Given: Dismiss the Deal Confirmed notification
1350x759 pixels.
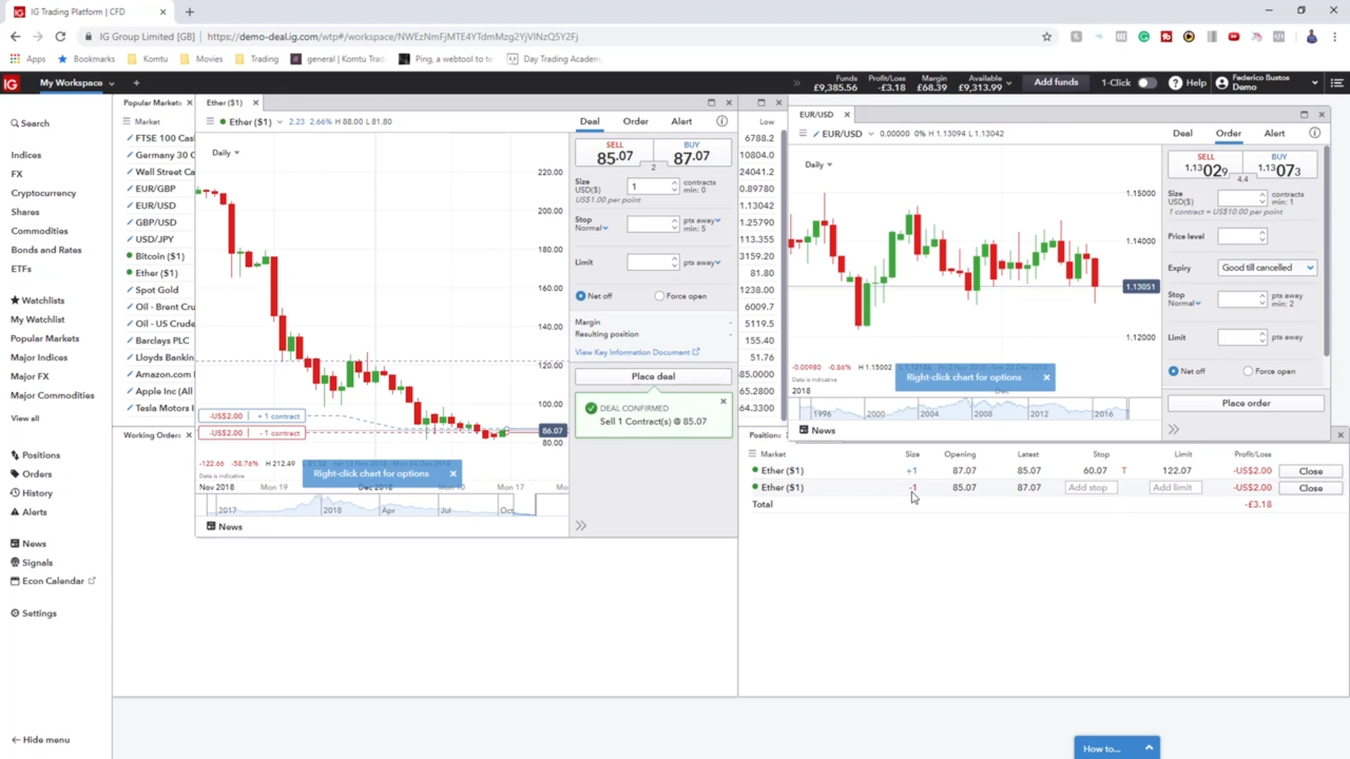Looking at the screenshot, I should coord(723,401).
